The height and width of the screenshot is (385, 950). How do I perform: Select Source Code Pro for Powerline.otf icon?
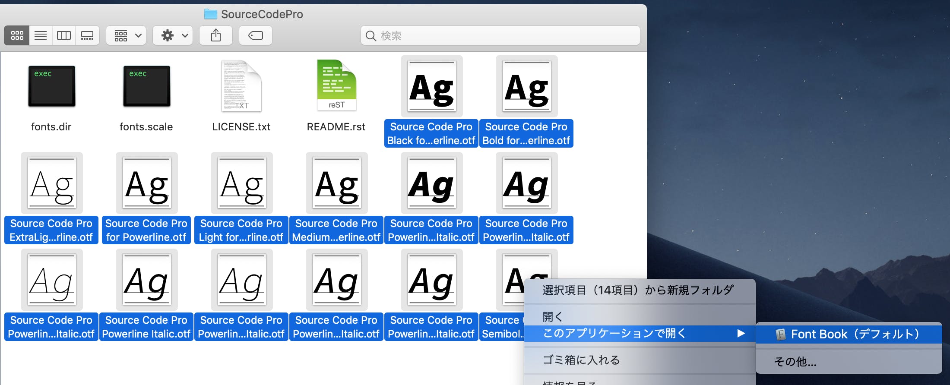147,183
